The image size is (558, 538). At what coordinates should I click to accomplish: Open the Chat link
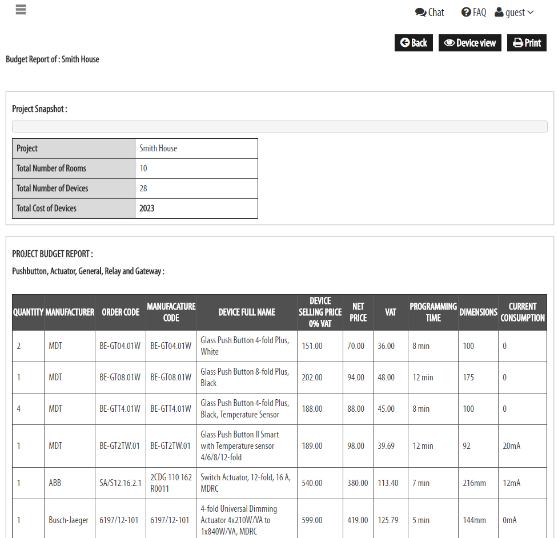click(x=429, y=13)
